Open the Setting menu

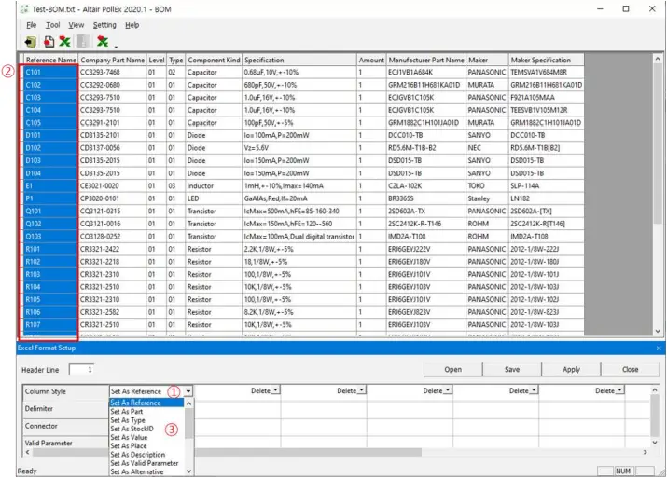click(104, 25)
